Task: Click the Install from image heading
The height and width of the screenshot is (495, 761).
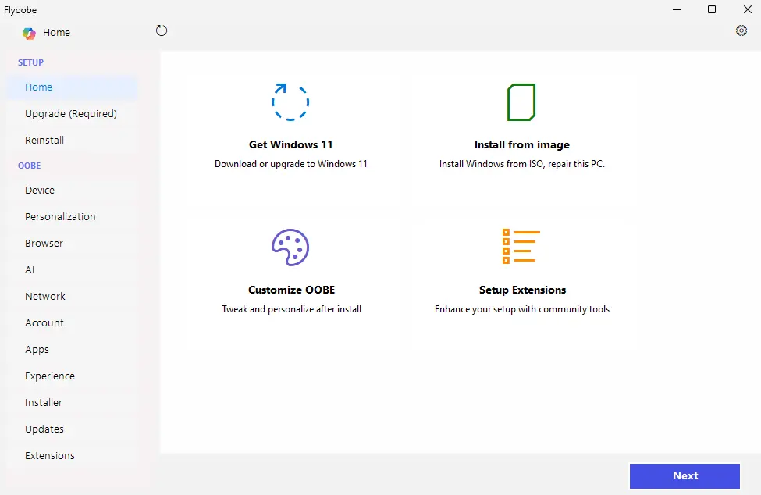Action: click(x=521, y=144)
